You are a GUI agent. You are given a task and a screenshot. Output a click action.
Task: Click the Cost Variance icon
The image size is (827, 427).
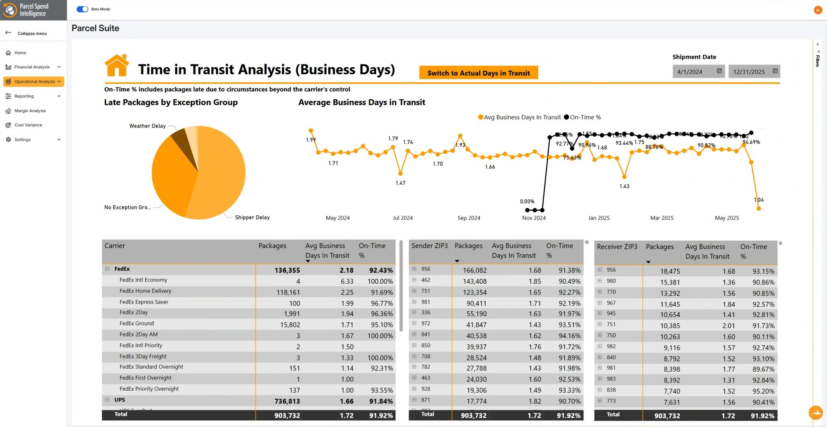(x=8, y=125)
